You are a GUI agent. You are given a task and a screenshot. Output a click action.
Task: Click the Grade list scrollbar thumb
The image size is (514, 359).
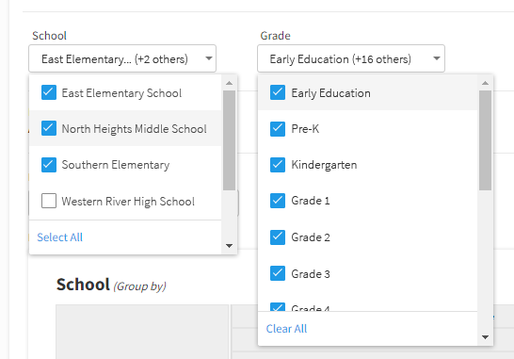coord(485,140)
